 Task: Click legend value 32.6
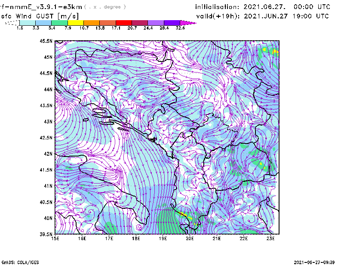pyautogui.click(x=180, y=28)
